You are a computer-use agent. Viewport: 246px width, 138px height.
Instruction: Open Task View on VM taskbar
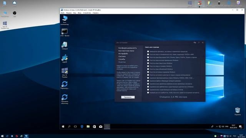tap(75, 127)
